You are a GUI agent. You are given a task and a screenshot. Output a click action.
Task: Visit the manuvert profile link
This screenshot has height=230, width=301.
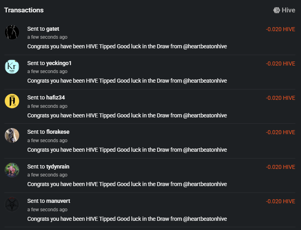click(x=58, y=201)
